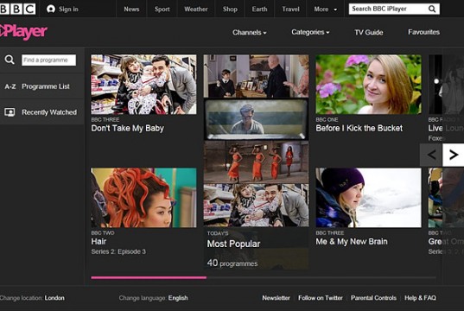Image resolution: width=464 pixels, height=311 pixels.
Task: Open the Programme List link
Action: 46,86
